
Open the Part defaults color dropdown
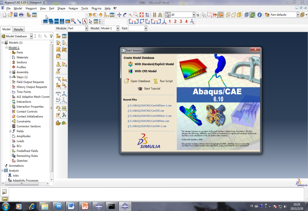click(284, 15)
